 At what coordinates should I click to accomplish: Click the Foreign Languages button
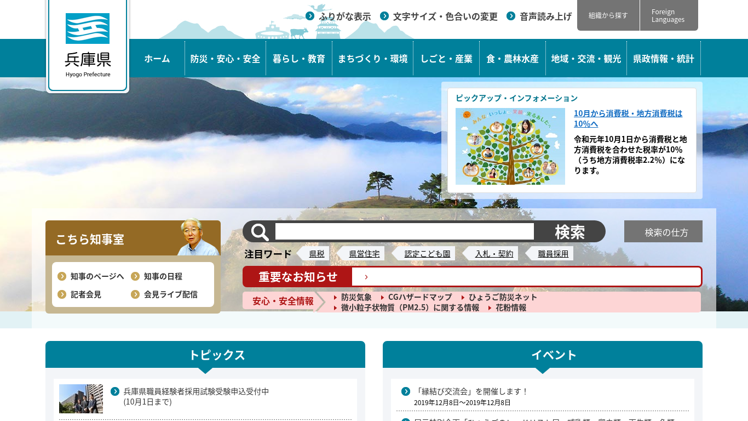[669, 15]
